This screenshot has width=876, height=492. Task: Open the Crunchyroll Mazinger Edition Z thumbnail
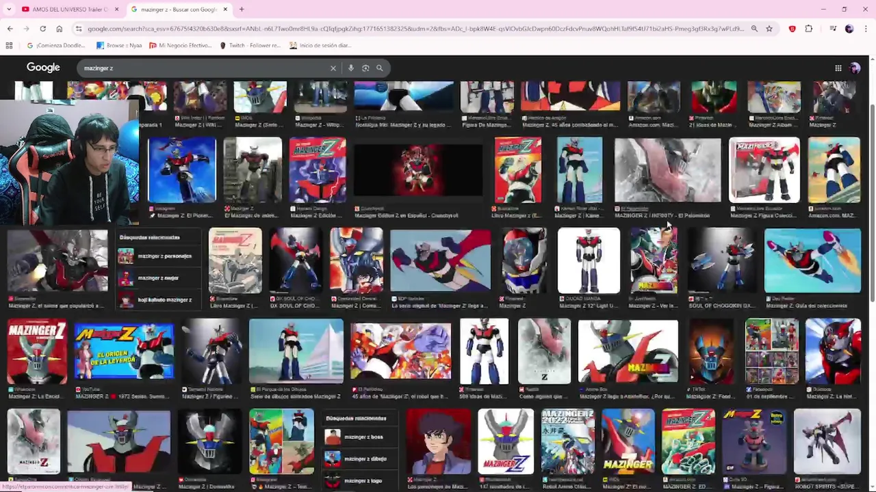coord(418,170)
